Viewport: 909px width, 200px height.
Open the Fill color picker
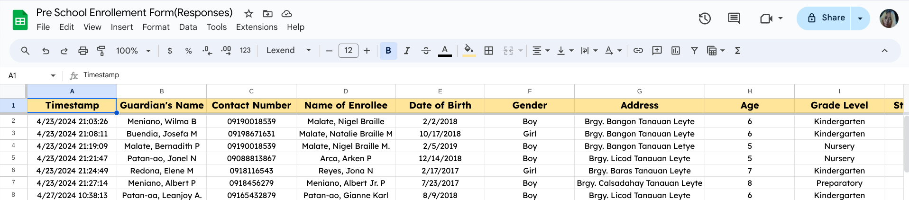pyautogui.click(x=468, y=51)
